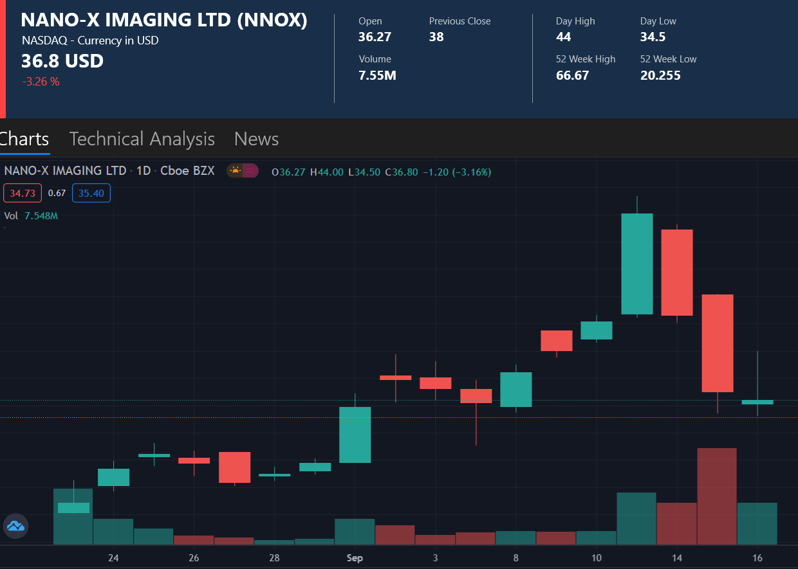Click the red 34.73 sell price button
The width and height of the screenshot is (798, 569).
click(23, 193)
